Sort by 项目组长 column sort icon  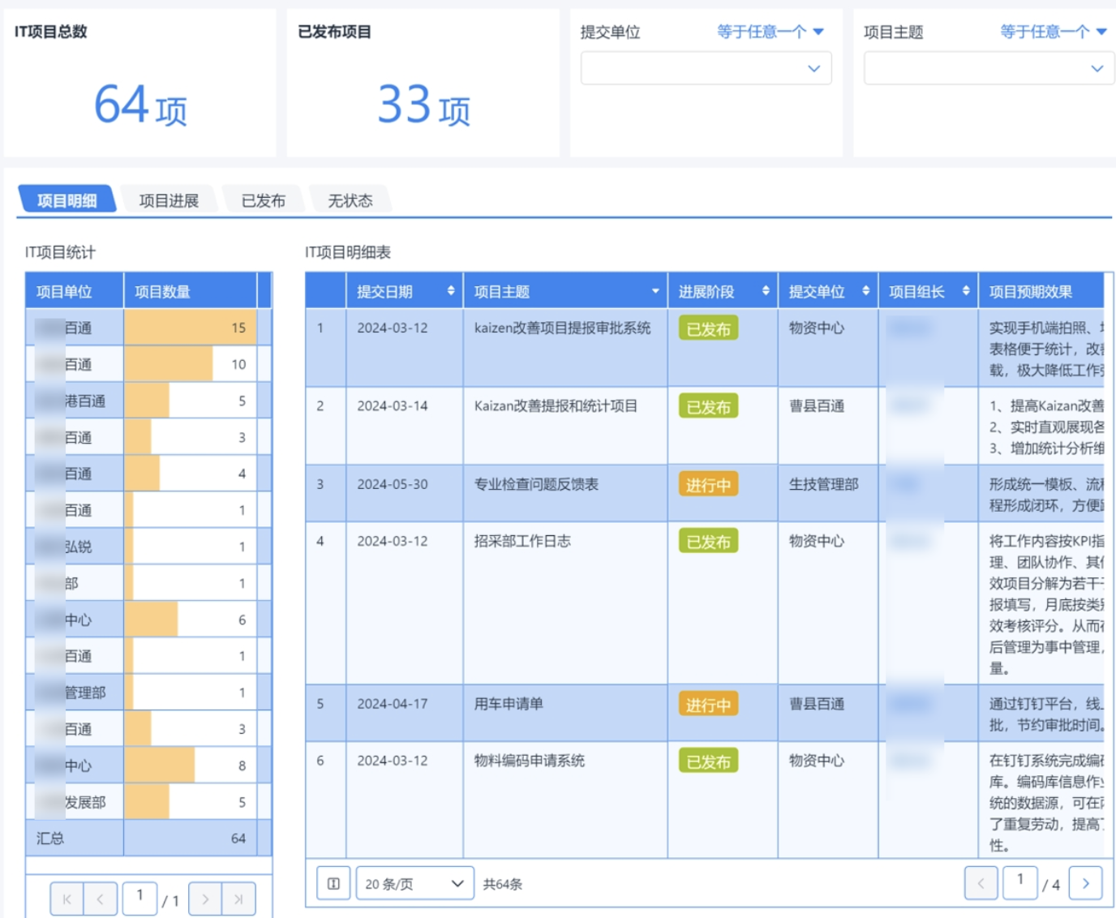click(966, 291)
